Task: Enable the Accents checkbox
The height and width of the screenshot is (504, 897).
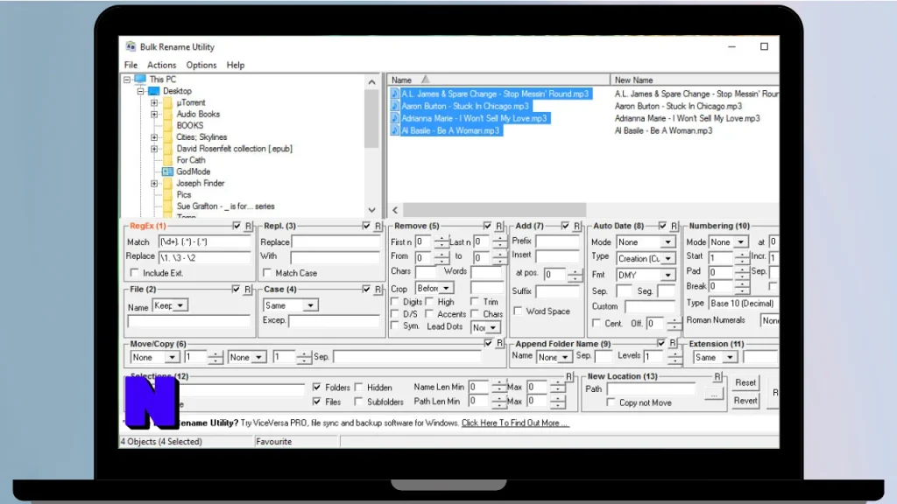Action: tap(429, 314)
